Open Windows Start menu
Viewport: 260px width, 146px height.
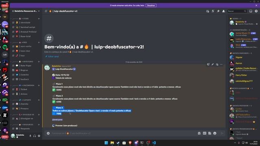(106, 143)
